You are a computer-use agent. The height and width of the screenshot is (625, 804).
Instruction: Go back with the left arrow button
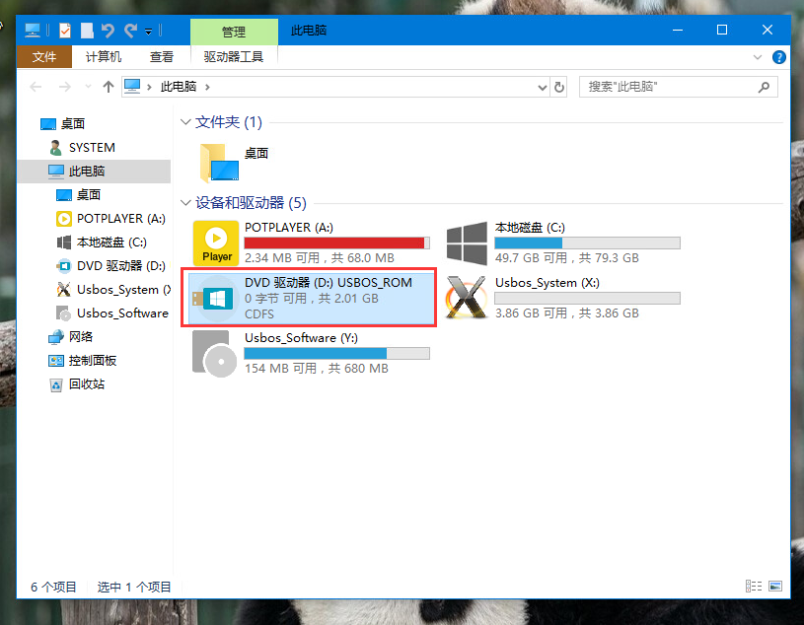pyautogui.click(x=36, y=87)
